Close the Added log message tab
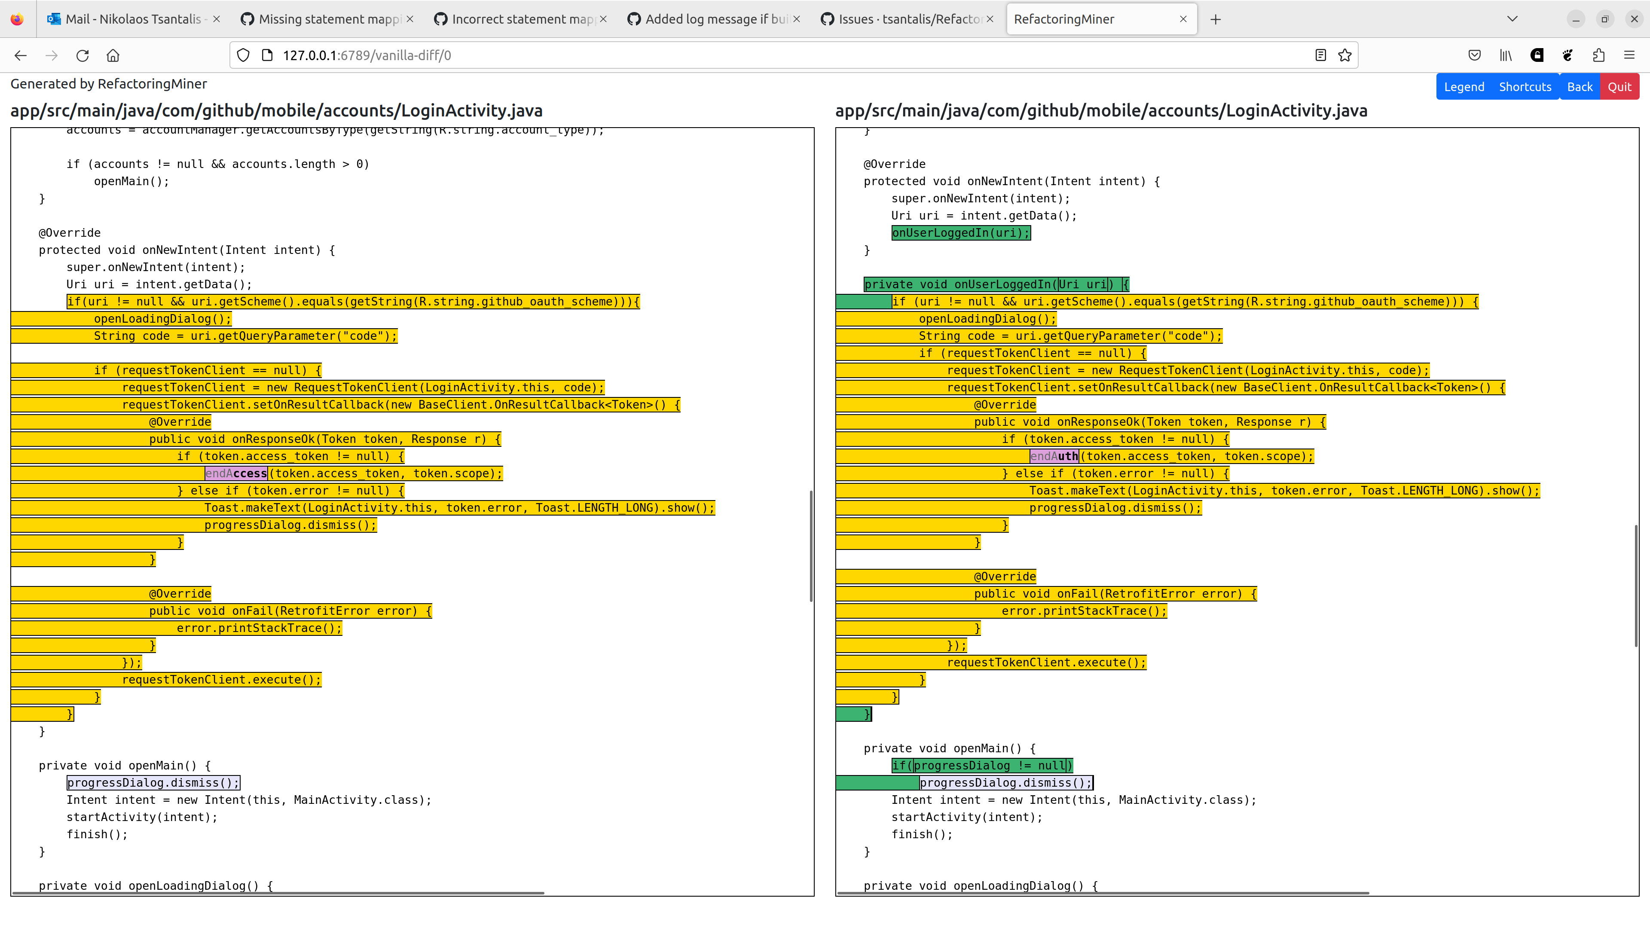Viewport: 1650px width, 928px height. pos(797,19)
